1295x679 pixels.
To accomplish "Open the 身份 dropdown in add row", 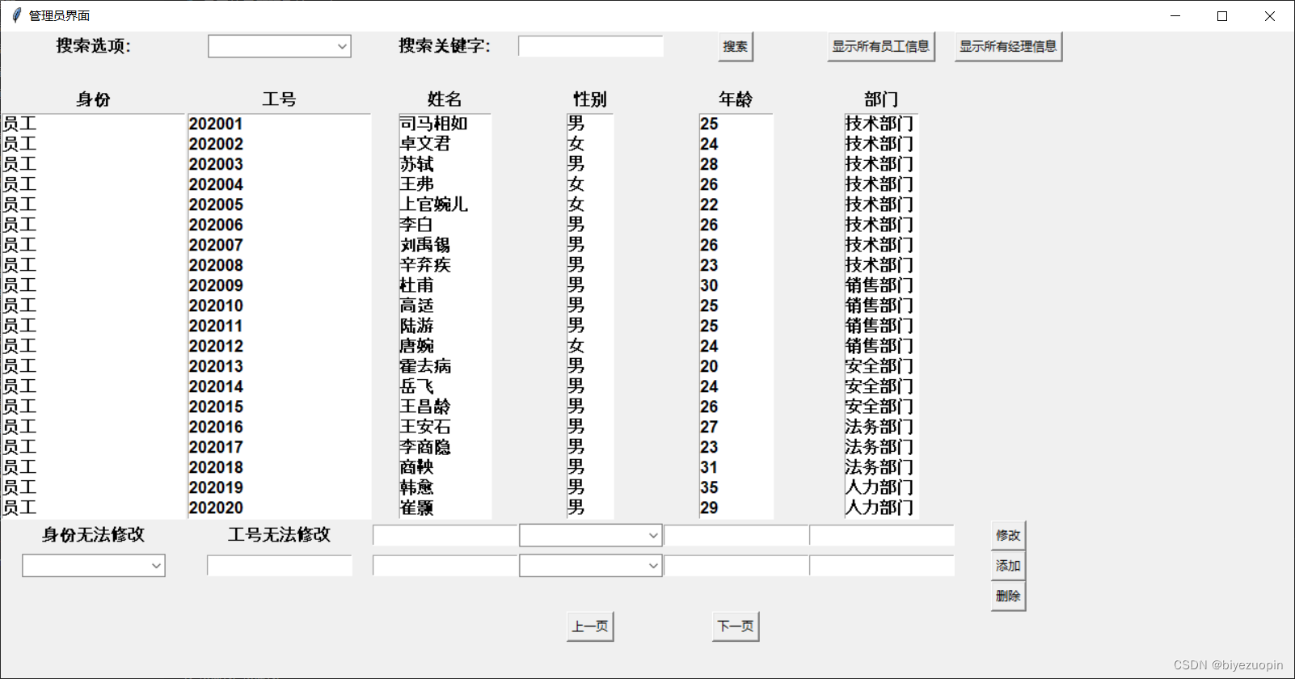I will coord(94,566).
